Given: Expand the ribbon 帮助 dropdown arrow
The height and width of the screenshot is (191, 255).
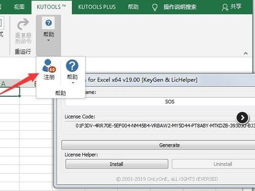Looking at the screenshot, I should pyautogui.click(x=48, y=41).
